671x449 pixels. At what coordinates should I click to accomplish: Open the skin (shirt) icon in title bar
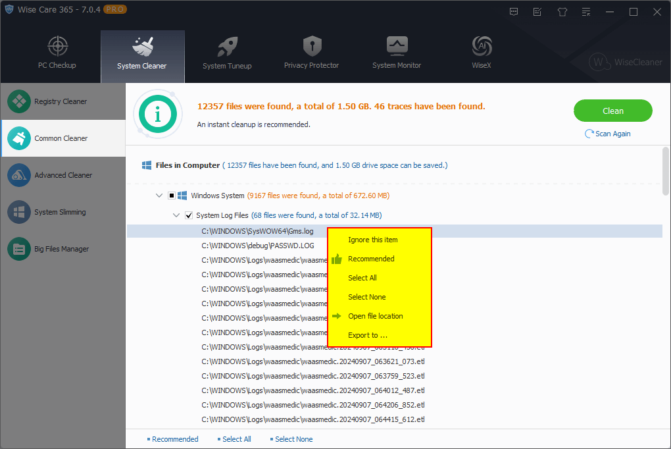(562, 12)
